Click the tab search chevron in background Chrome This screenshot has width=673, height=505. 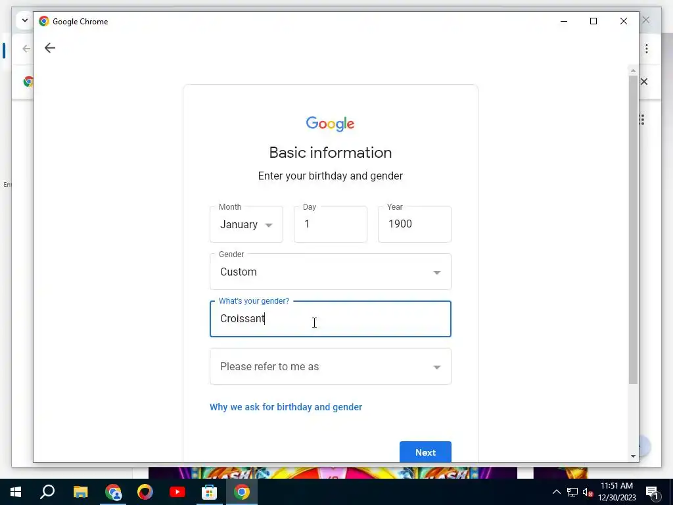pos(24,20)
